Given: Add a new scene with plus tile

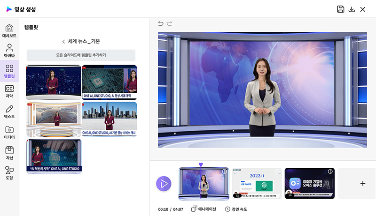Looking at the screenshot, I should pyautogui.click(x=362, y=184).
